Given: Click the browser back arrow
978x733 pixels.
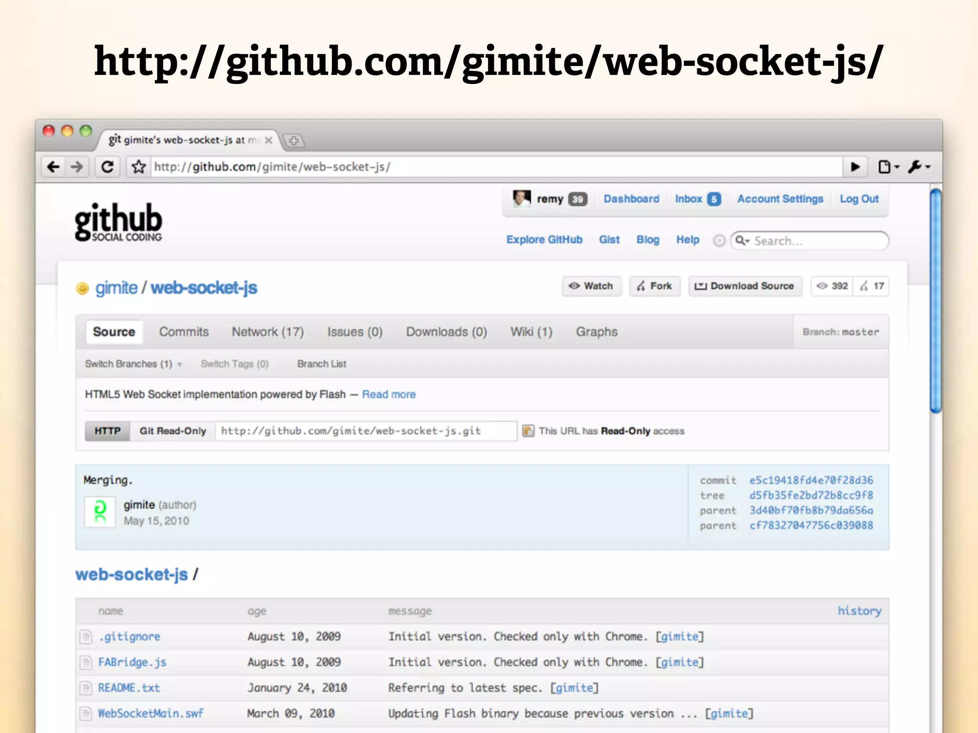Looking at the screenshot, I should click(x=53, y=167).
